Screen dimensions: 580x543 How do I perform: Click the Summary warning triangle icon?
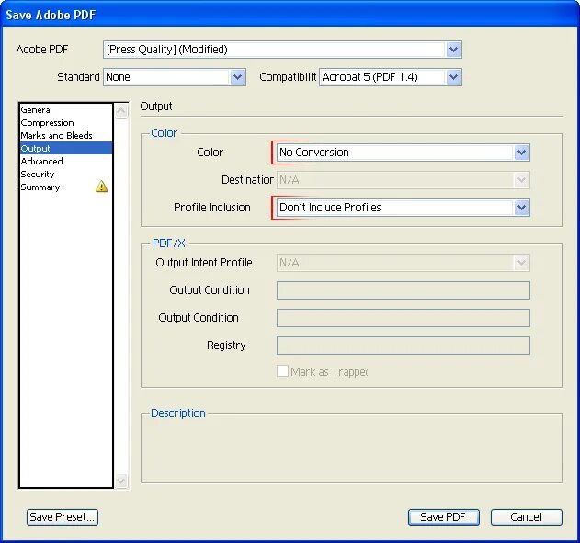pos(101,187)
